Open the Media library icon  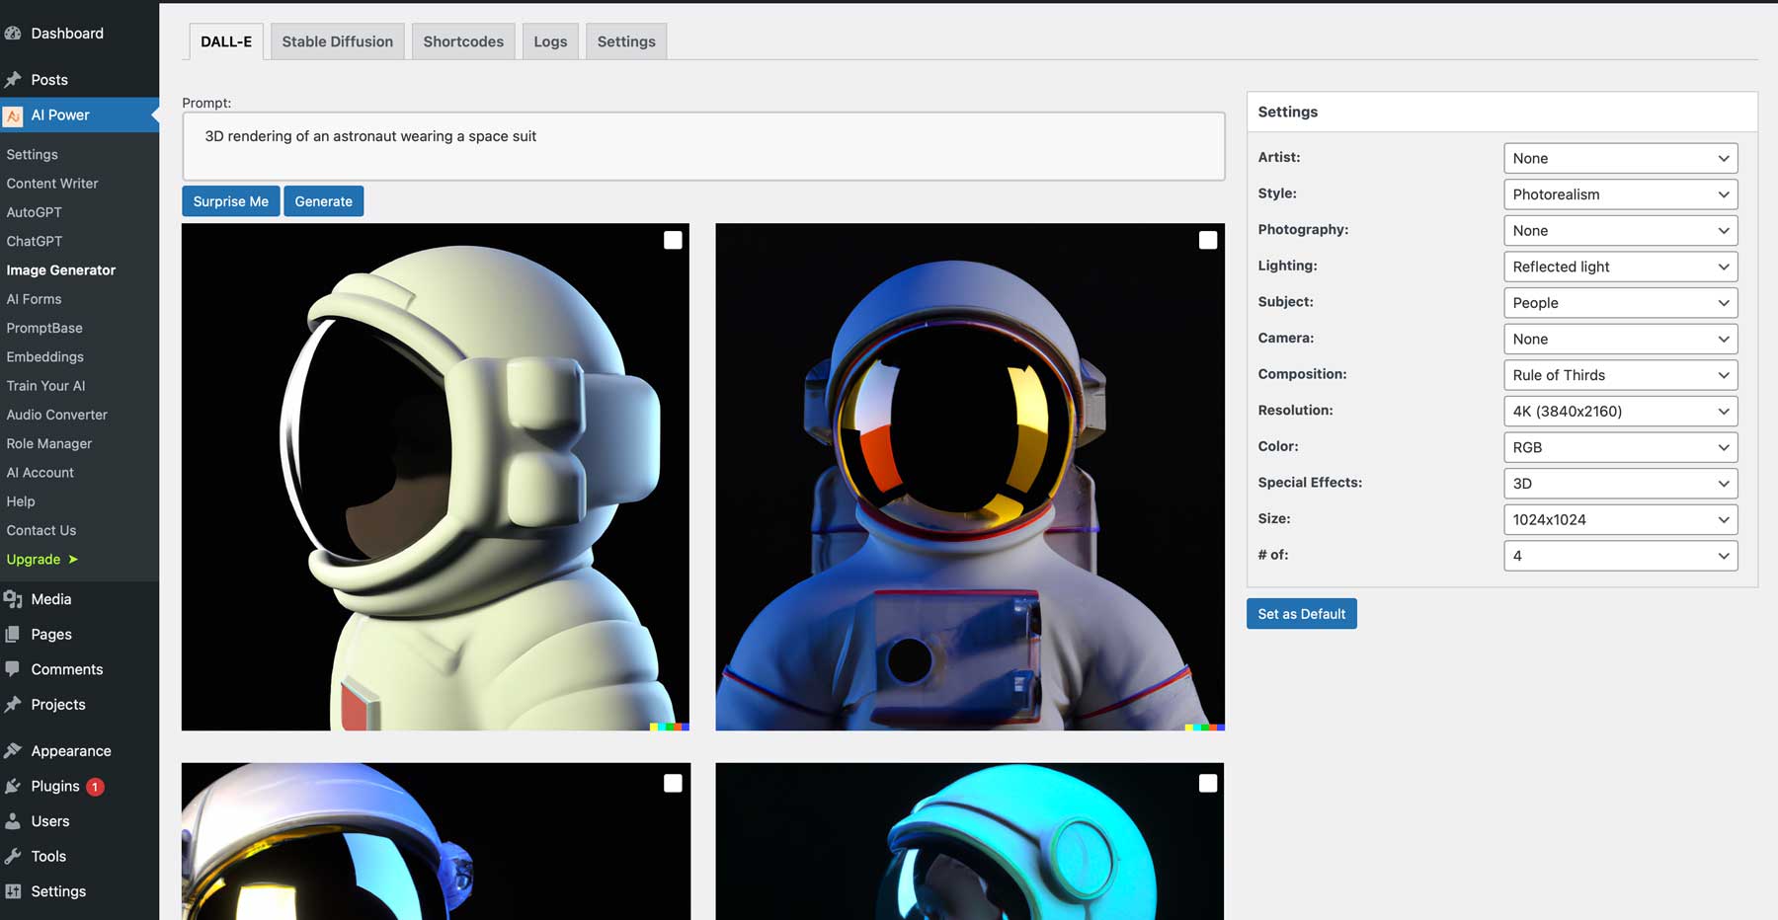(x=13, y=599)
